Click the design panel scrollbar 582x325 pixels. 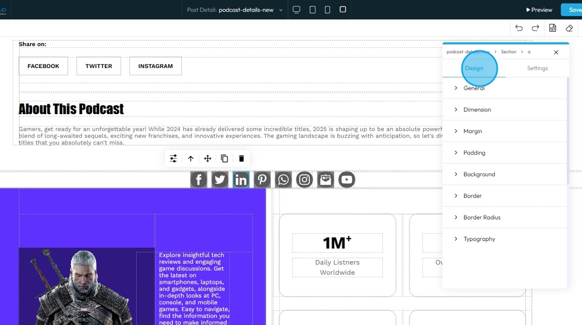(x=568, y=130)
